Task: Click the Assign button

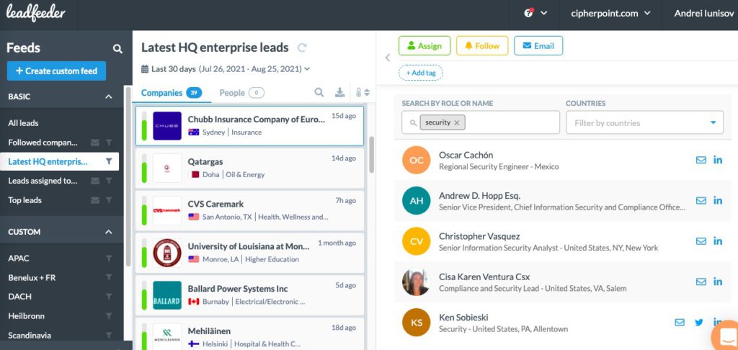Action: (424, 45)
